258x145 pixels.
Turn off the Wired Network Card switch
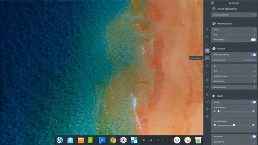(x=253, y=55)
